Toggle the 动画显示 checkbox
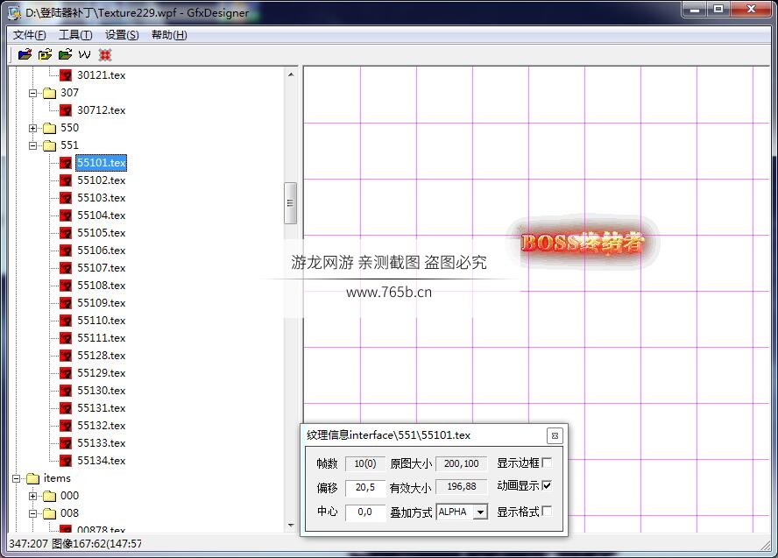 [x=547, y=485]
